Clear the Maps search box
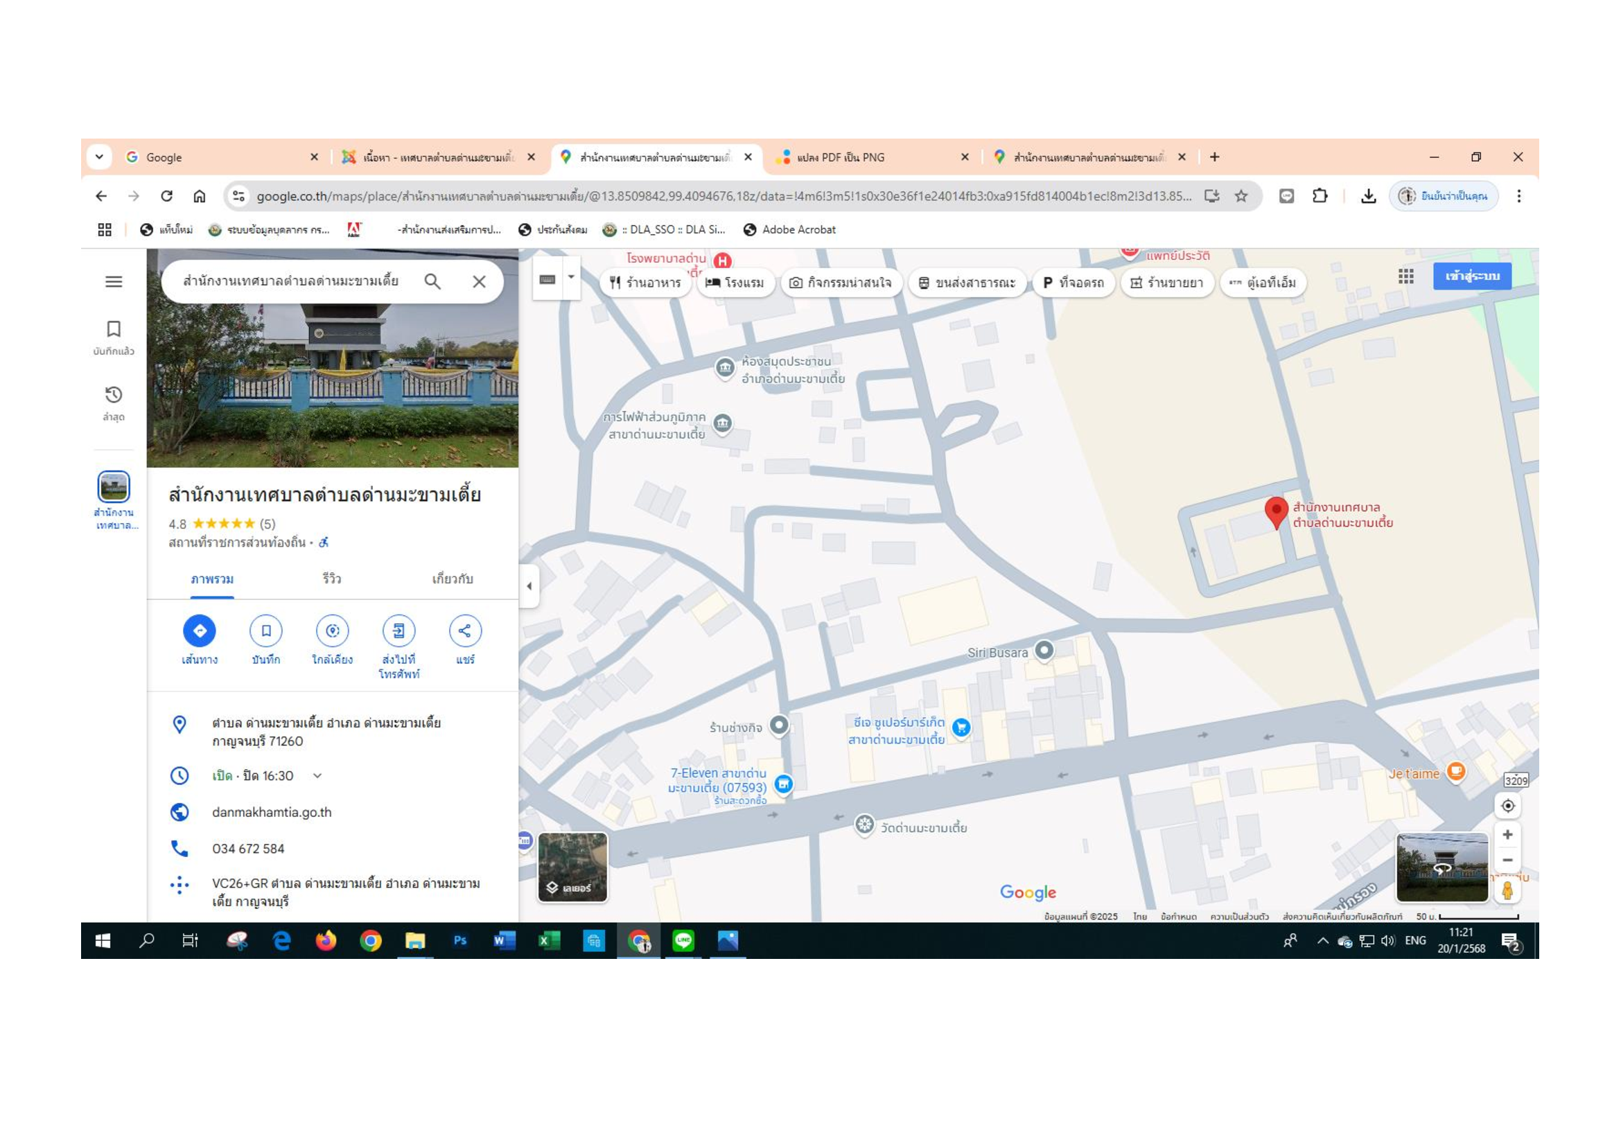 point(480,281)
